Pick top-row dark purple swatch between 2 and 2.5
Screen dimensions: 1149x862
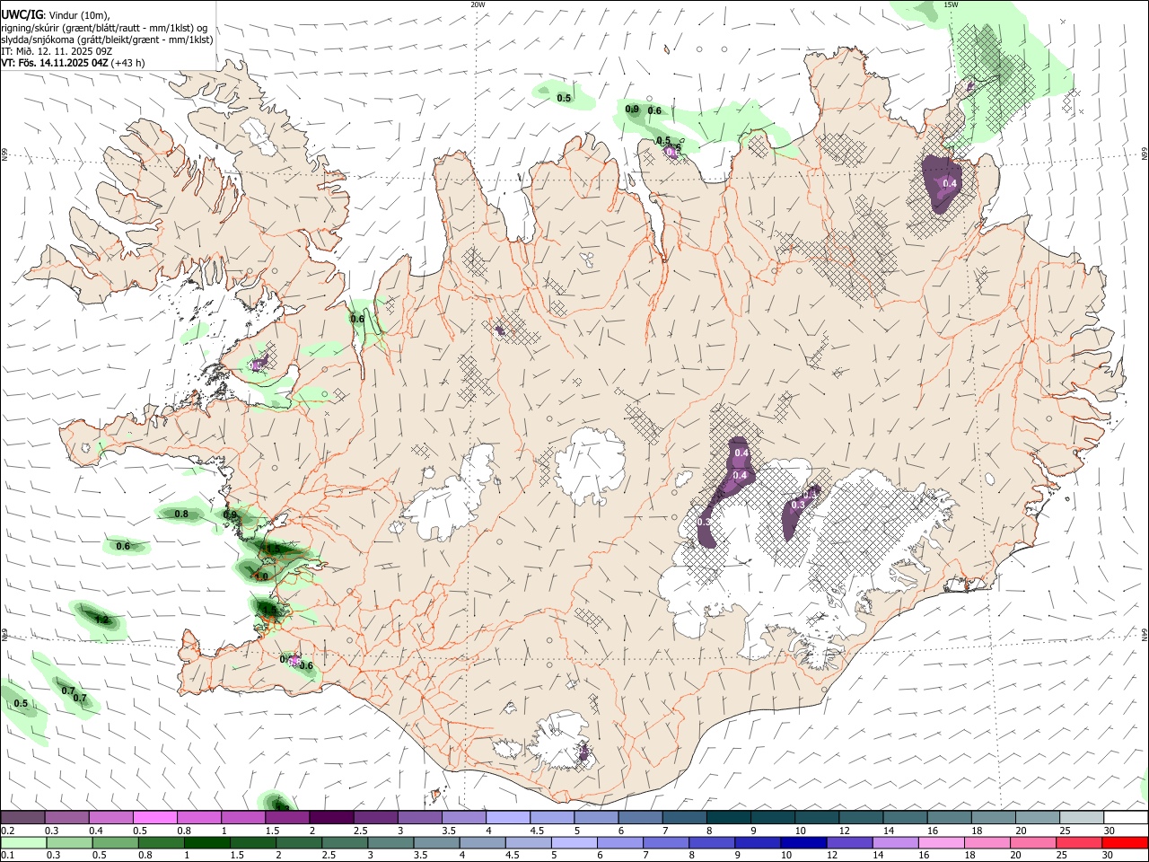click(x=331, y=817)
